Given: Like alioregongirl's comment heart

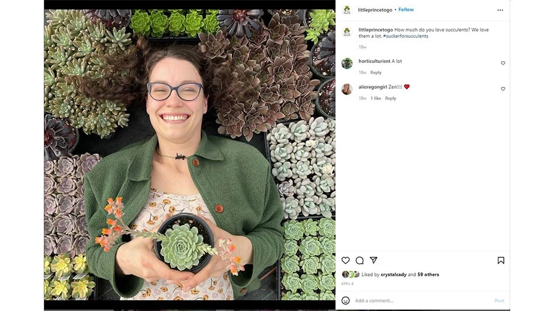Looking at the screenshot, I should (x=503, y=89).
